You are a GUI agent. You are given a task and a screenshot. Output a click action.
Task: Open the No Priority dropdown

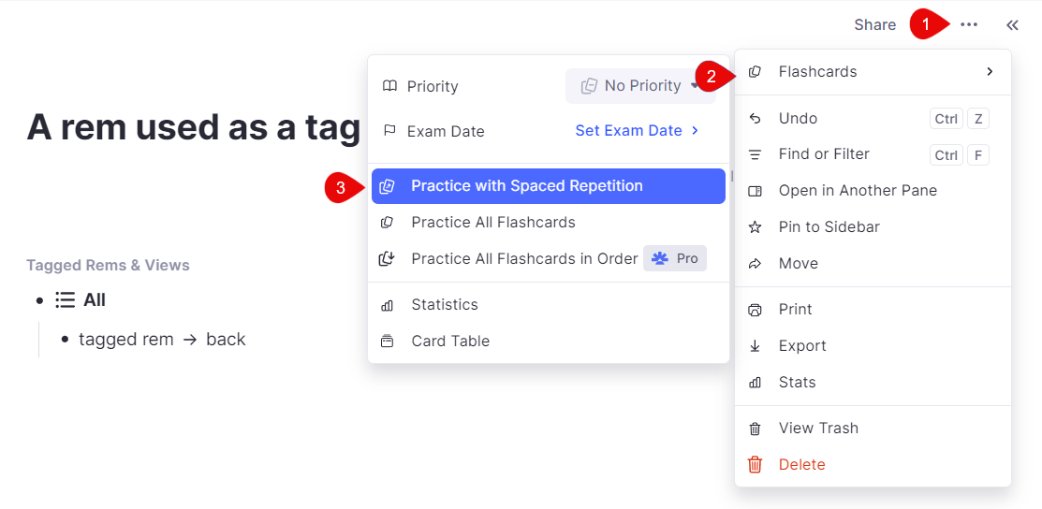(641, 86)
